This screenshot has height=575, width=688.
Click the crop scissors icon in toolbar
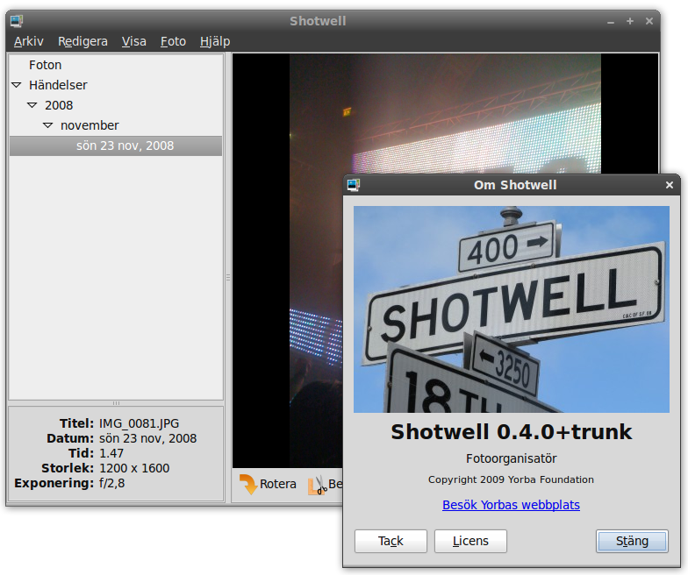[318, 485]
